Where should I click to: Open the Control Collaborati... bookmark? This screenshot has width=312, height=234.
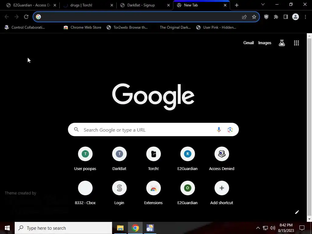coord(25,27)
